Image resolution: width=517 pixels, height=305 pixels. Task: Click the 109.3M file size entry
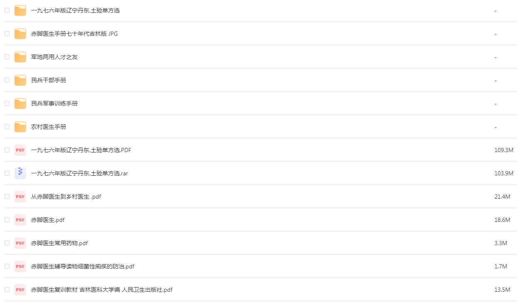pos(504,150)
